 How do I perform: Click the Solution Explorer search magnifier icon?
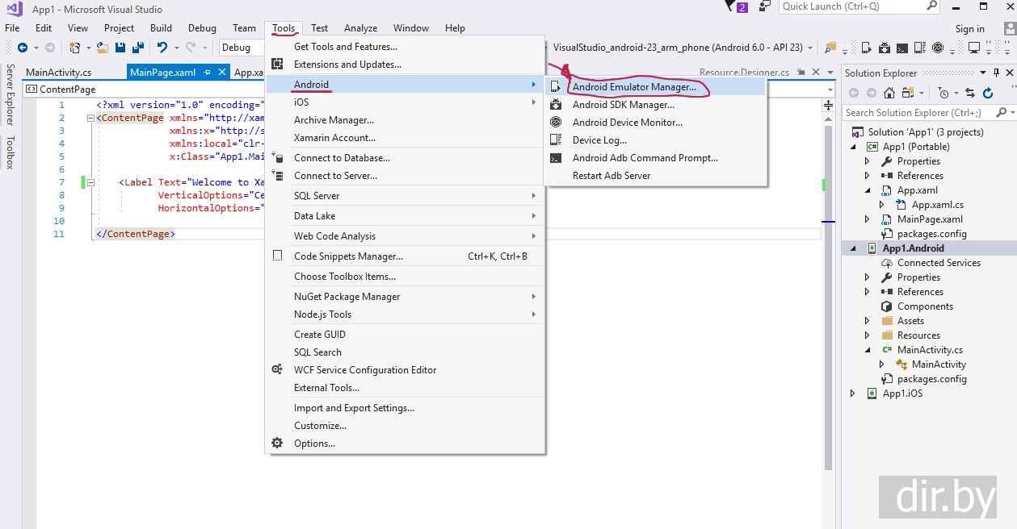1001,112
